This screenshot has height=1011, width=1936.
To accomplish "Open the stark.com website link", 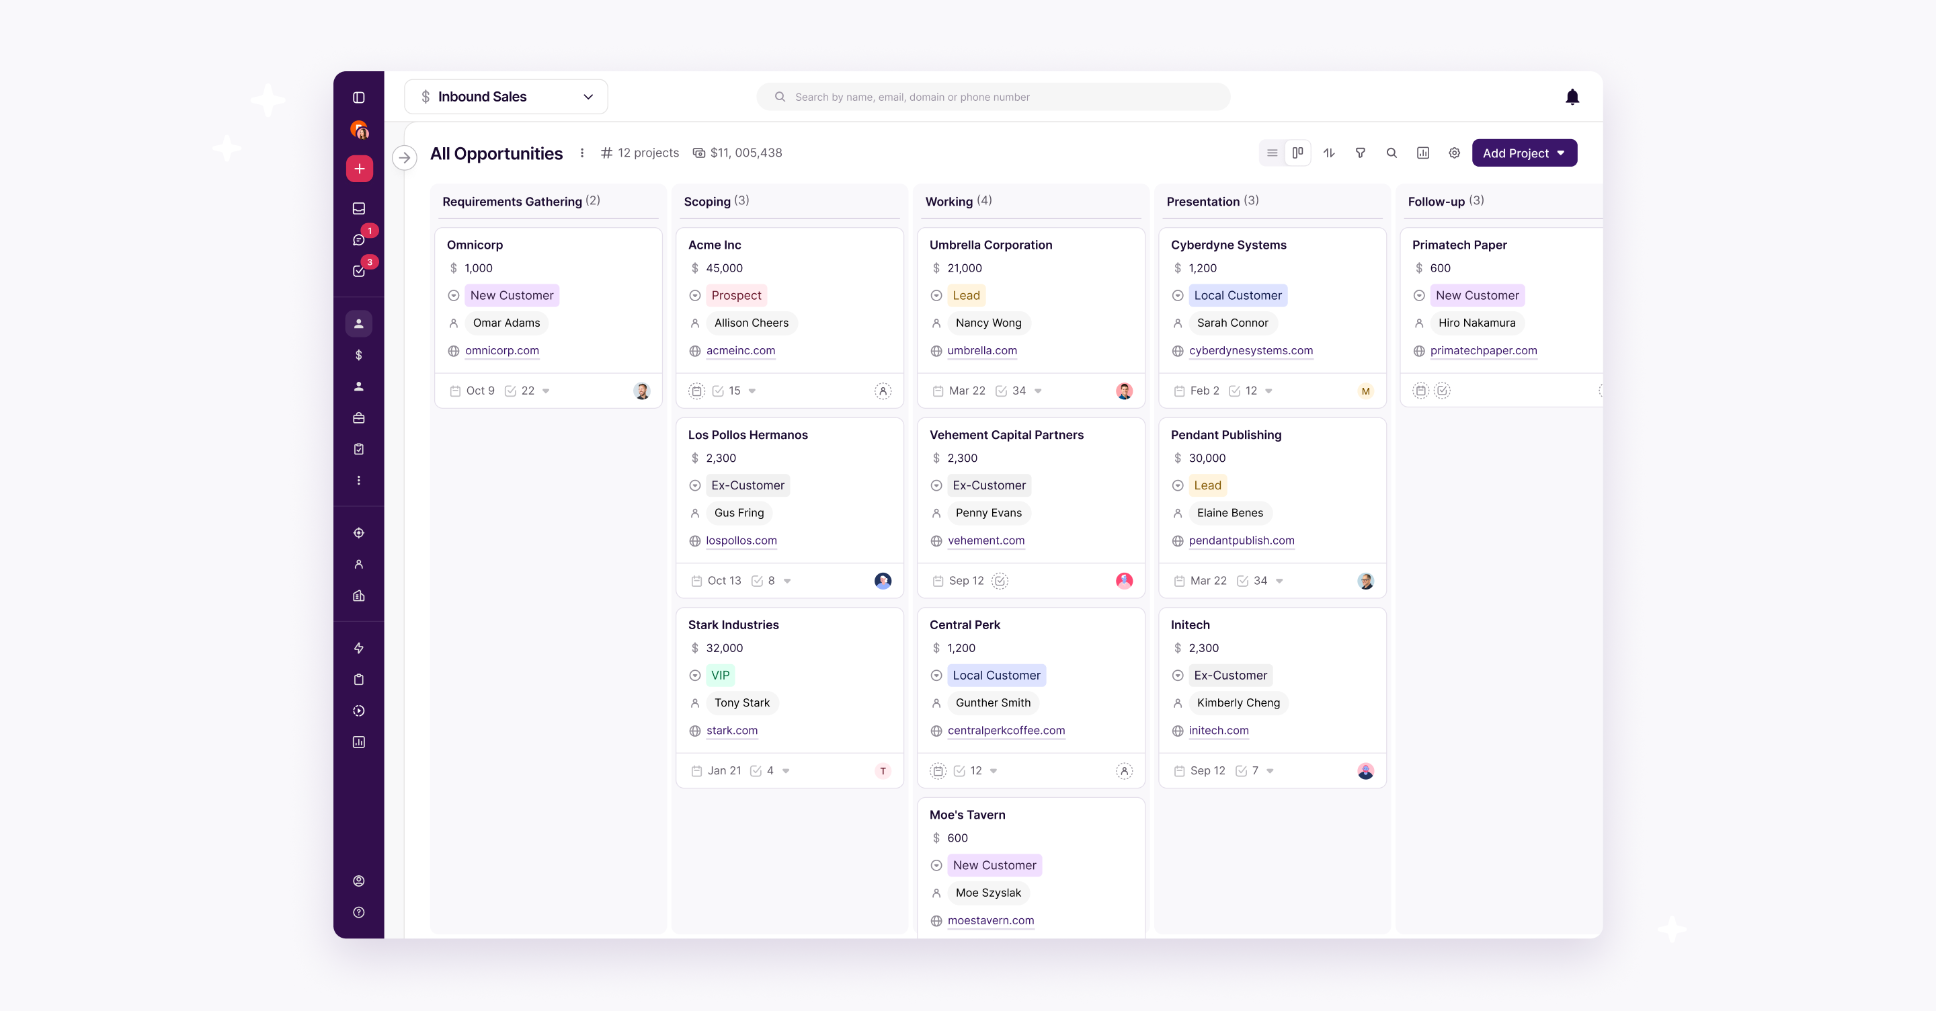I will pyautogui.click(x=731, y=730).
